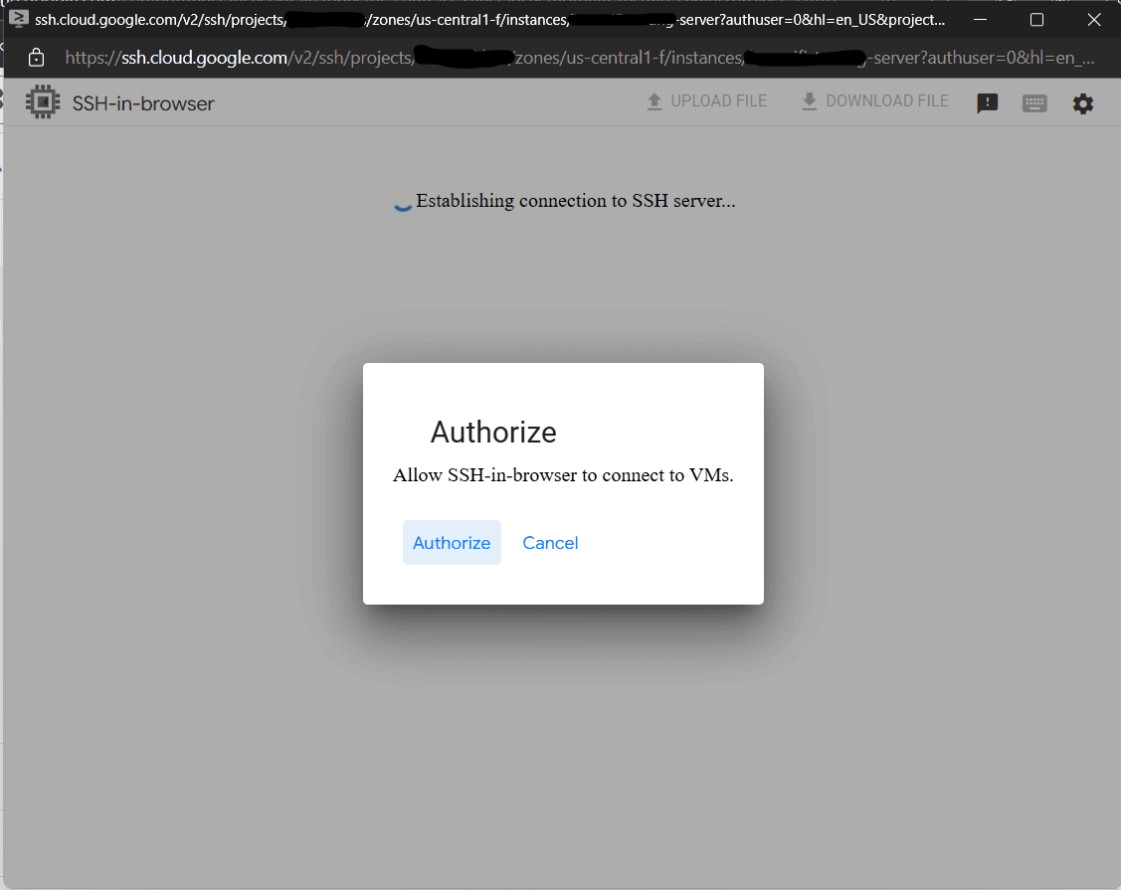The height and width of the screenshot is (890, 1121).
Task: Show the on-screen keyboard icon
Action: (1034, 102)
